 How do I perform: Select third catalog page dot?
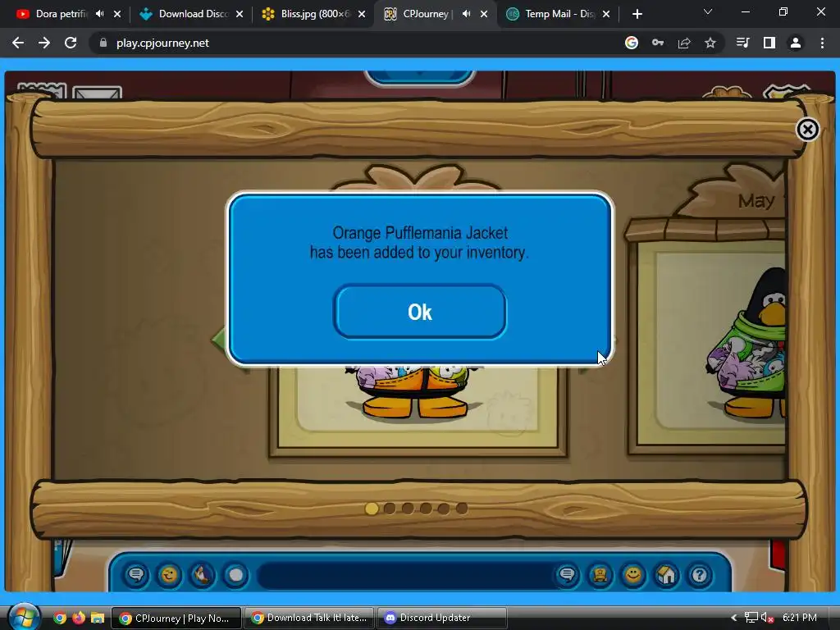click(x=408, y=509)
